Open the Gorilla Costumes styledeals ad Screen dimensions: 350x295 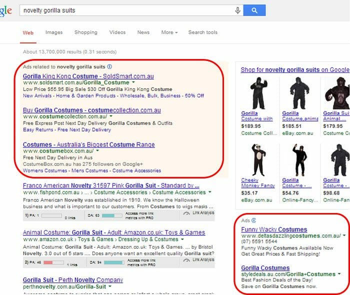[265, 268]
